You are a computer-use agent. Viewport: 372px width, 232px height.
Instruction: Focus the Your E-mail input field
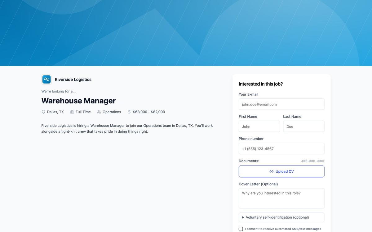point(281,104)
